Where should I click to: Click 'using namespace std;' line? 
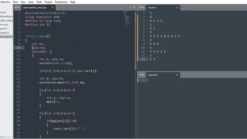[x=43, y=17]
